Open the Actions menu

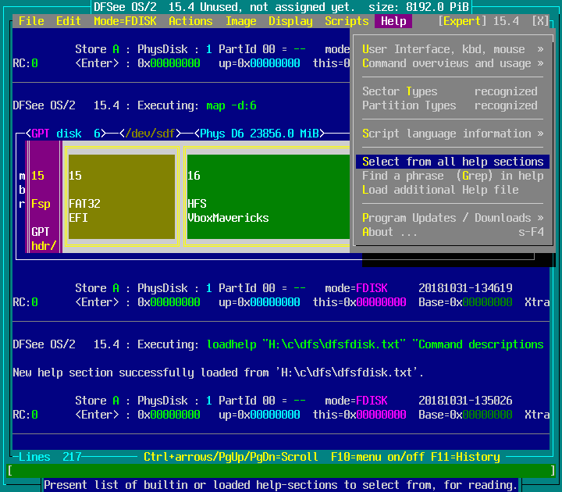click(190, 21)
